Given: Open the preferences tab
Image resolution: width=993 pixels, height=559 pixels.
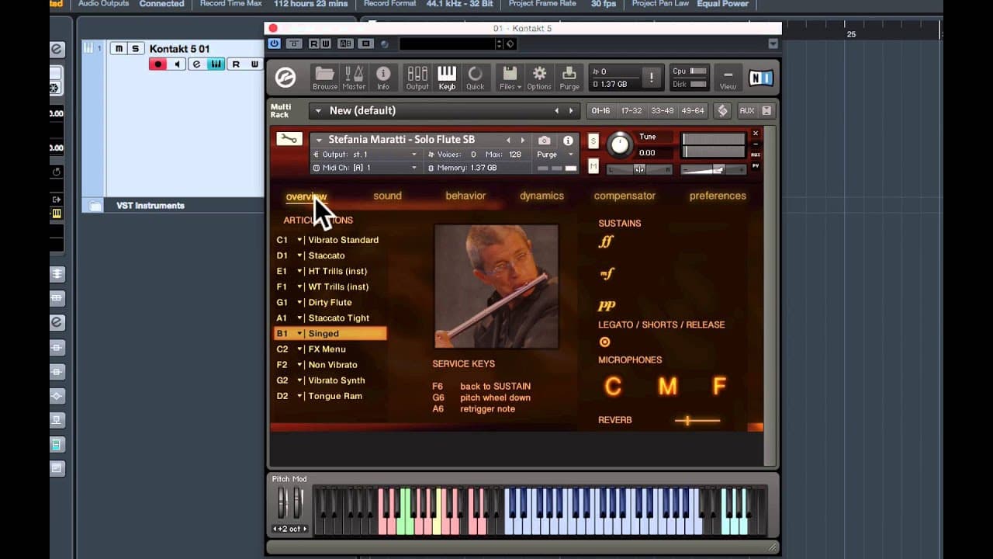Looking at the screenshot, I should [x=718, y=196].
